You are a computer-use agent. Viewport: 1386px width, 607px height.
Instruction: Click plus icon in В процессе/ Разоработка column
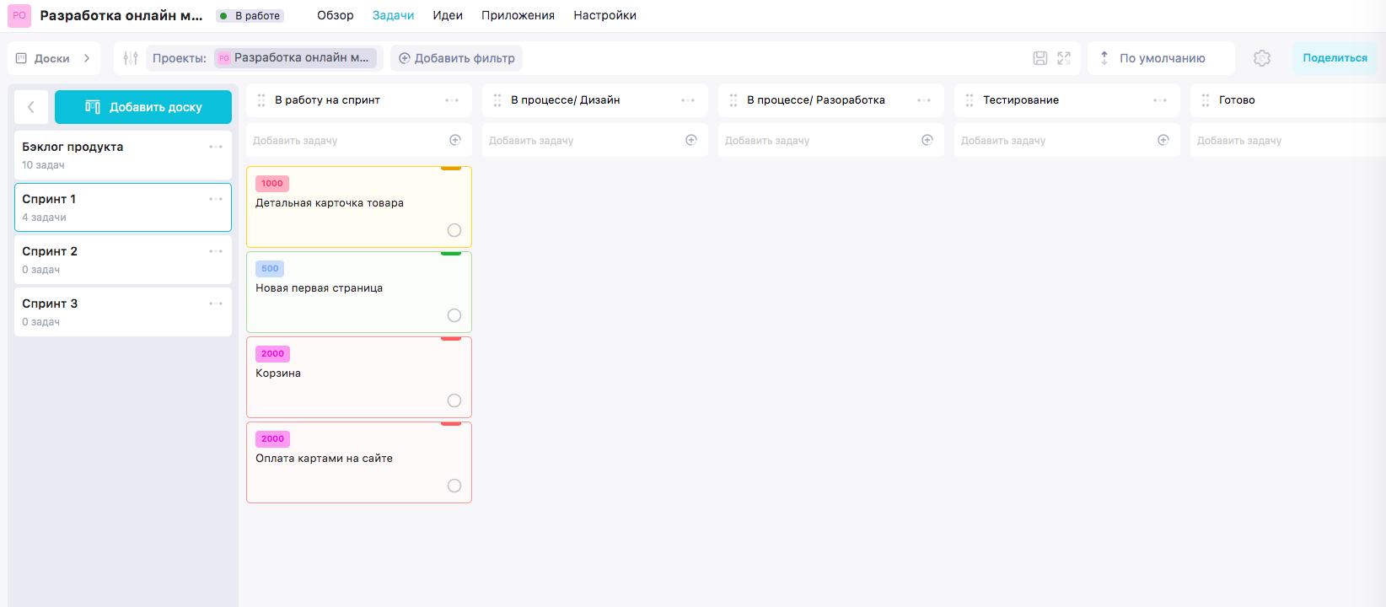(x=927, y=140)
